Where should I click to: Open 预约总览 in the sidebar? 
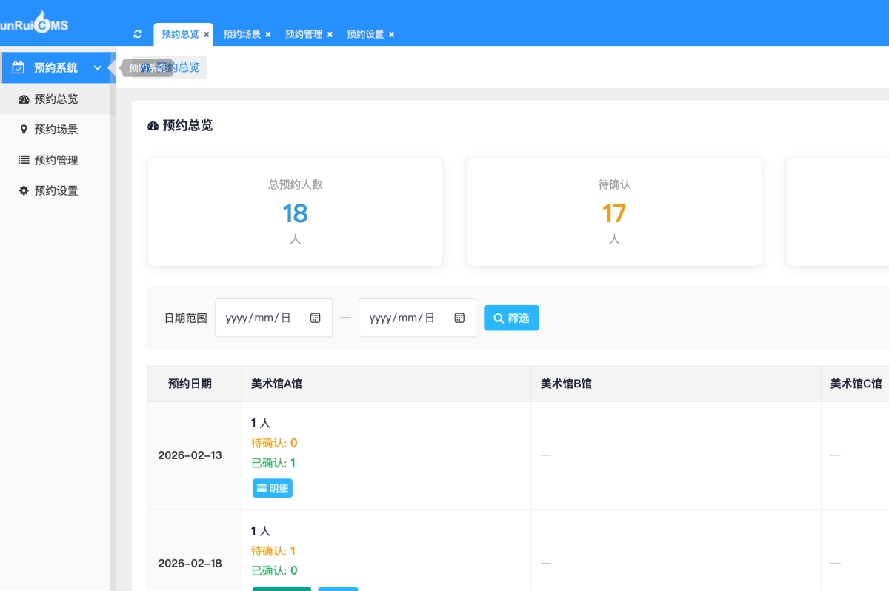click(56, 98)
